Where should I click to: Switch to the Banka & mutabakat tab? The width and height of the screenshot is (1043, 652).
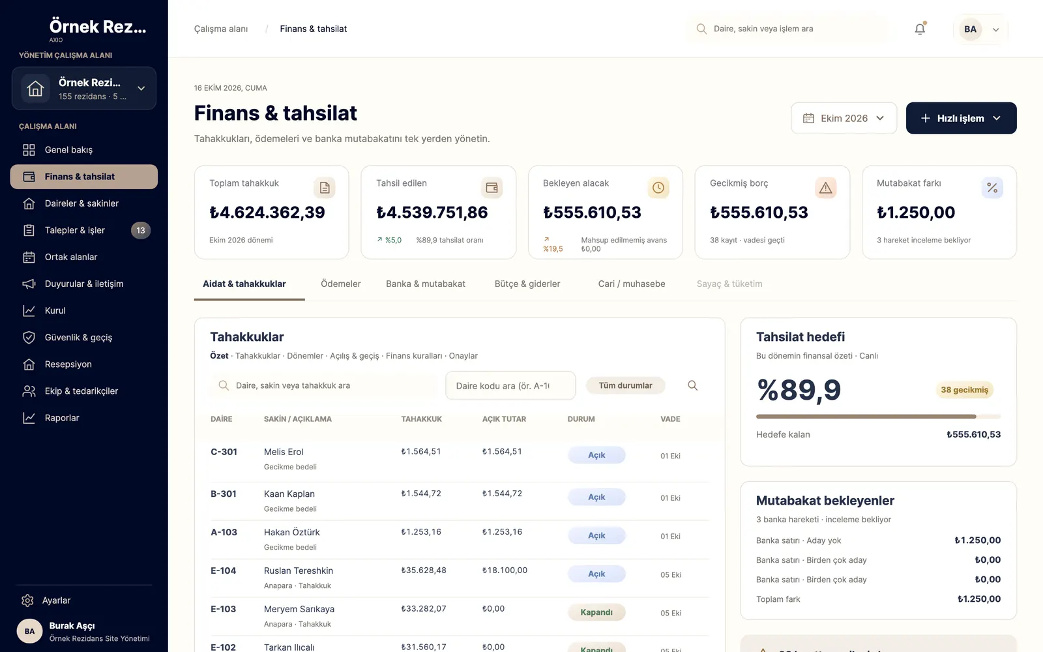(x=426, y=284)
